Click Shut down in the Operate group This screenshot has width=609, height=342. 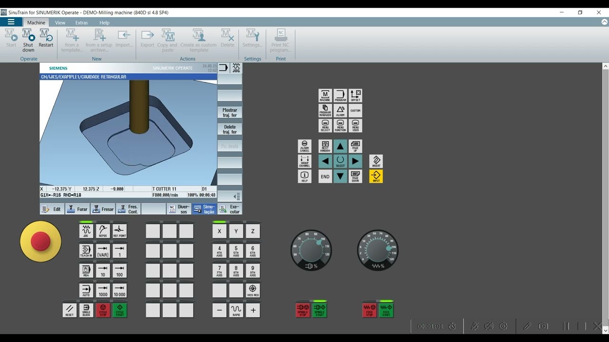[29, 40]
